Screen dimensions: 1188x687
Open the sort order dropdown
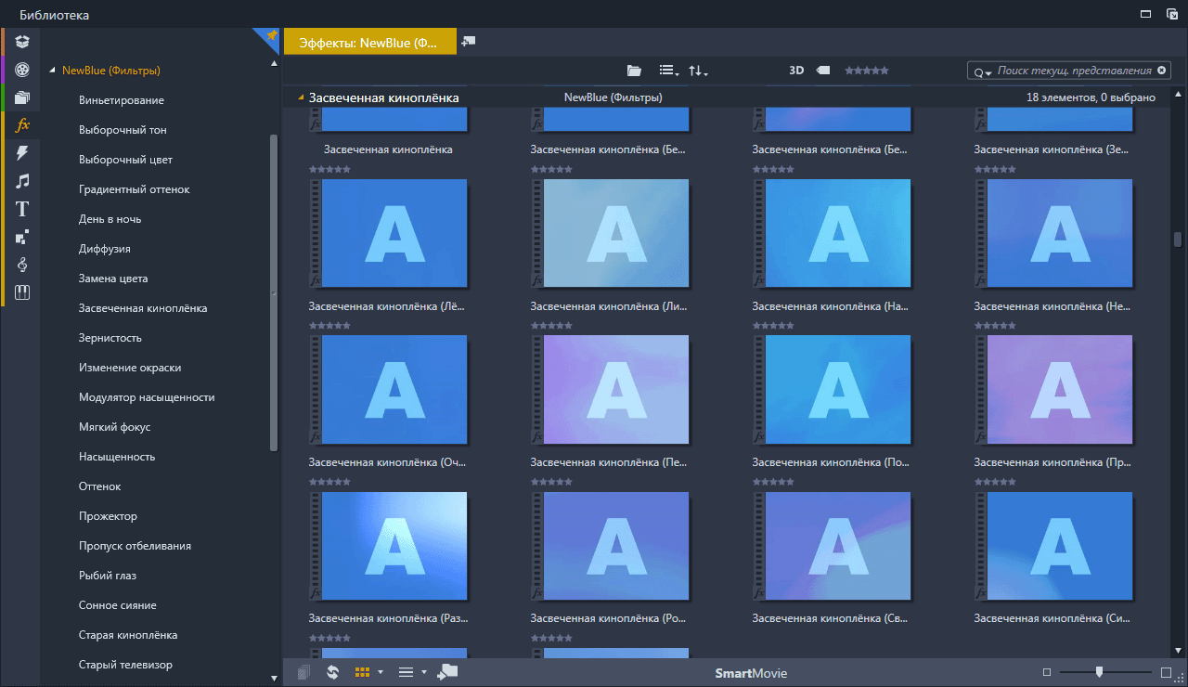click(x=698, y=71)
